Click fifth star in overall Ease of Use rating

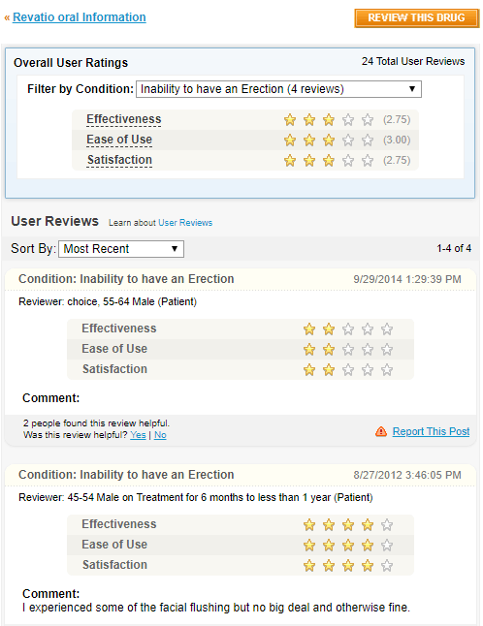(368, 141)
